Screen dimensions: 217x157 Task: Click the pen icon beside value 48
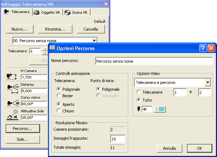[x=138, y=109]
